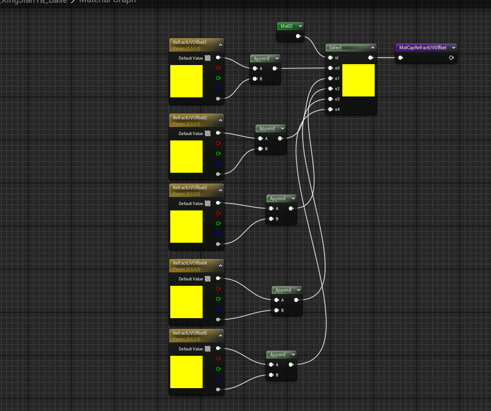Click the blue output pin on RefractUVOffset4
This screenshot has width=491, height=411.
218,309
